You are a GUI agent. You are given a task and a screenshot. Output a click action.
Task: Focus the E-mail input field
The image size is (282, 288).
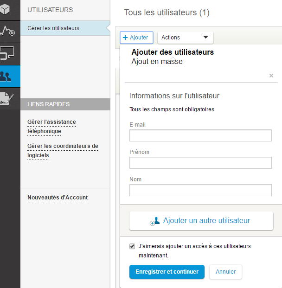(x=200, y=135)
